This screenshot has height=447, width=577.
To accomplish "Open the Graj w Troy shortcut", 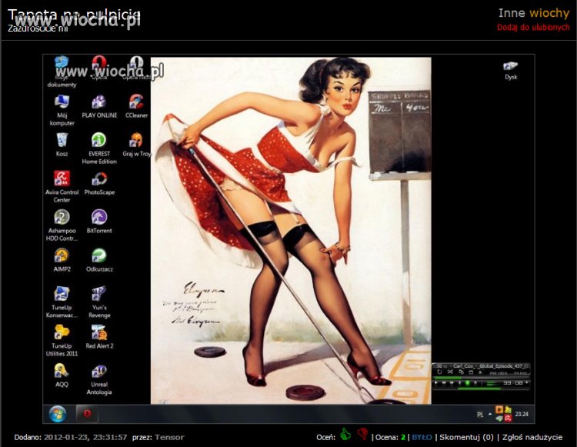I will 136,145.
